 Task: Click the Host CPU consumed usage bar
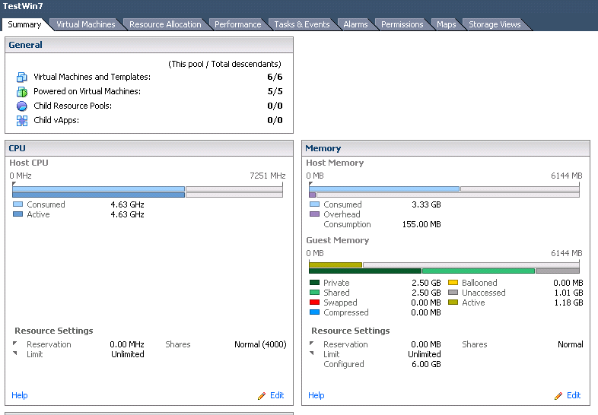click(98, 188)
